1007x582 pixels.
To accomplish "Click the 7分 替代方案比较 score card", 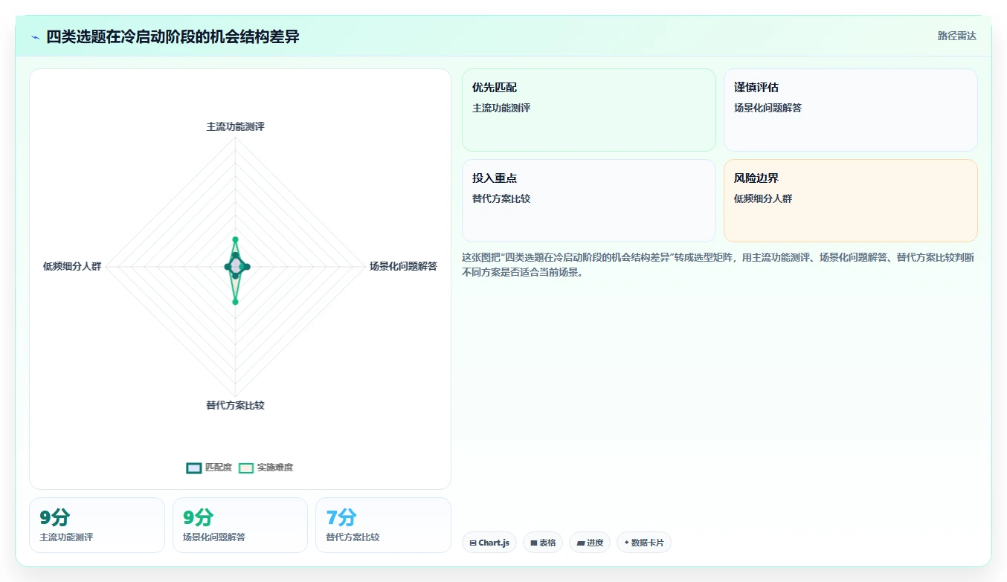I will point(383,525).
